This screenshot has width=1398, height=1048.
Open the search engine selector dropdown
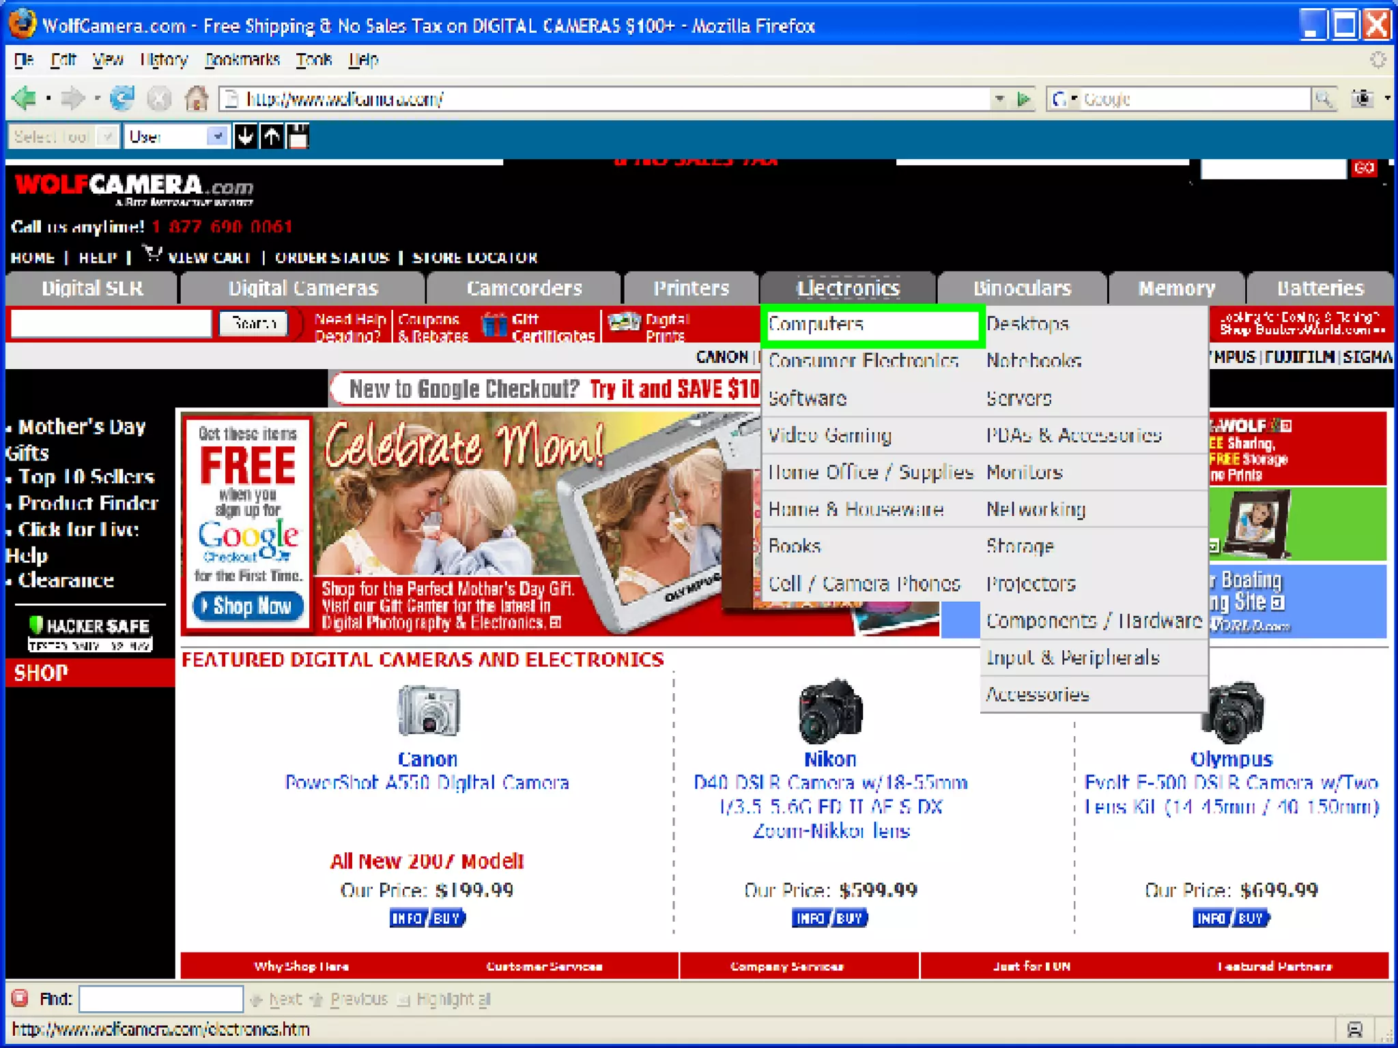tap(1064, 99)
